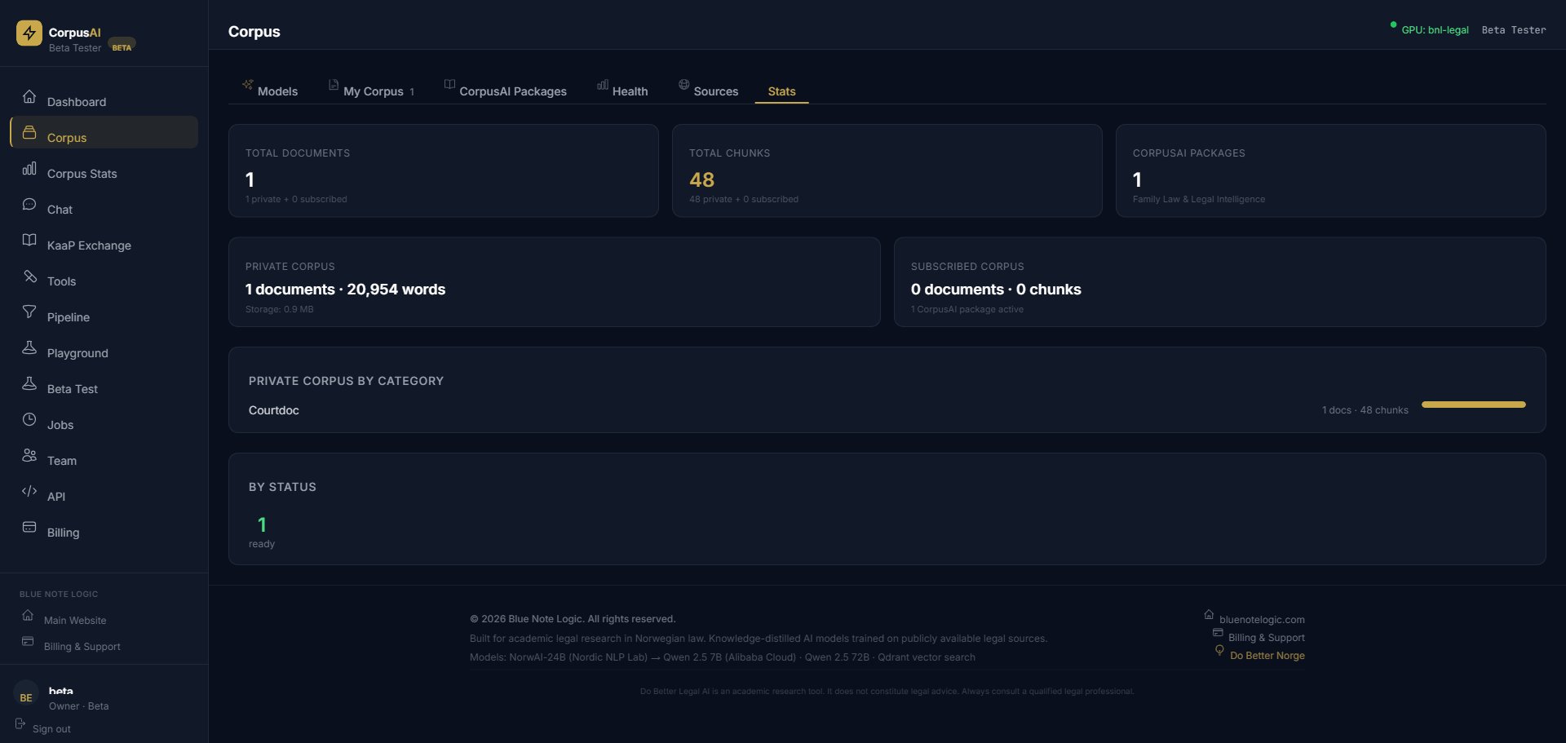Visit bluenotelogic.com from the footer
The width and height of the screenshot is (1566, 743).
pos(1263,619)
